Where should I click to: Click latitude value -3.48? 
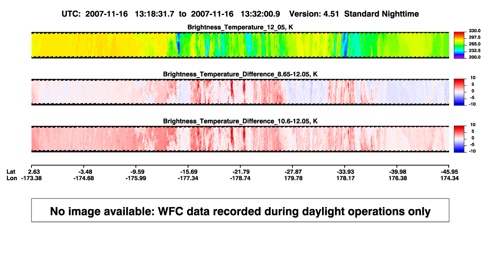pos(83,172)
